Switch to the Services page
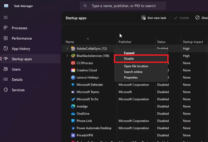 pyautogui.click(x=18, y=90)
